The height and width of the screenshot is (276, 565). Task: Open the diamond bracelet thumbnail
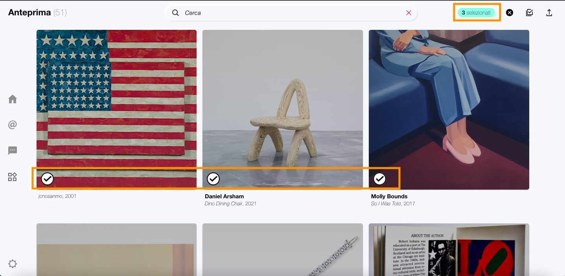(x=283, y=250)
